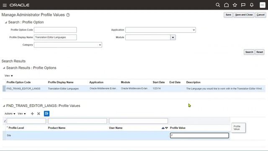268x151 pixels.
Task: Collapse the Search : Profile Option section
Action: click(x=5, y=22)
